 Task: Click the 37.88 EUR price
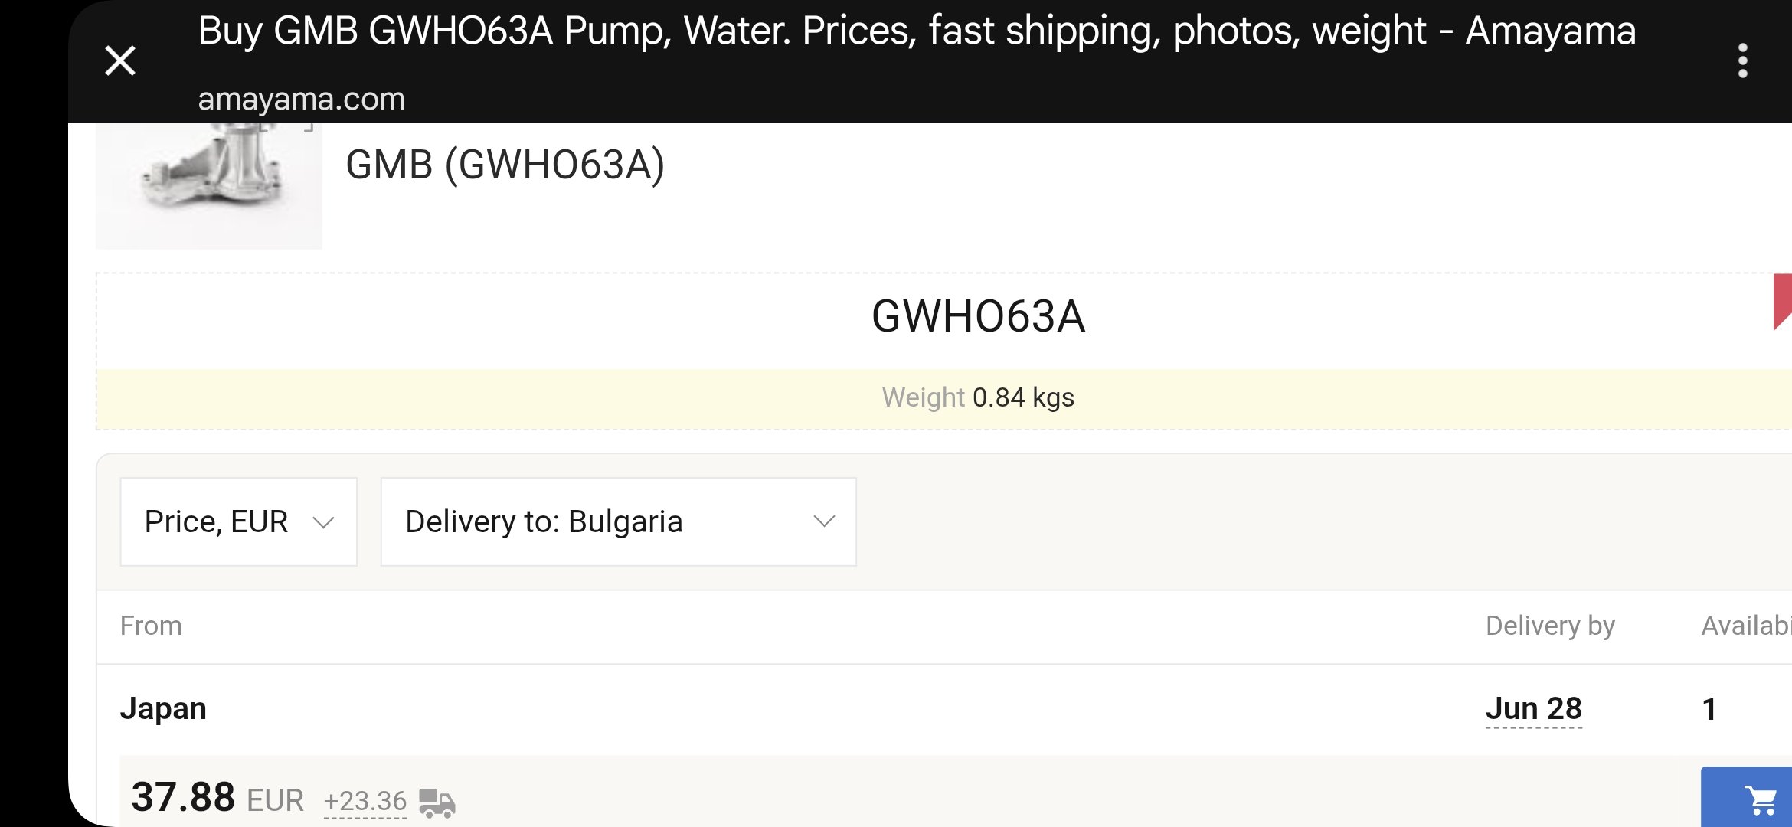[x=217, y=798]
